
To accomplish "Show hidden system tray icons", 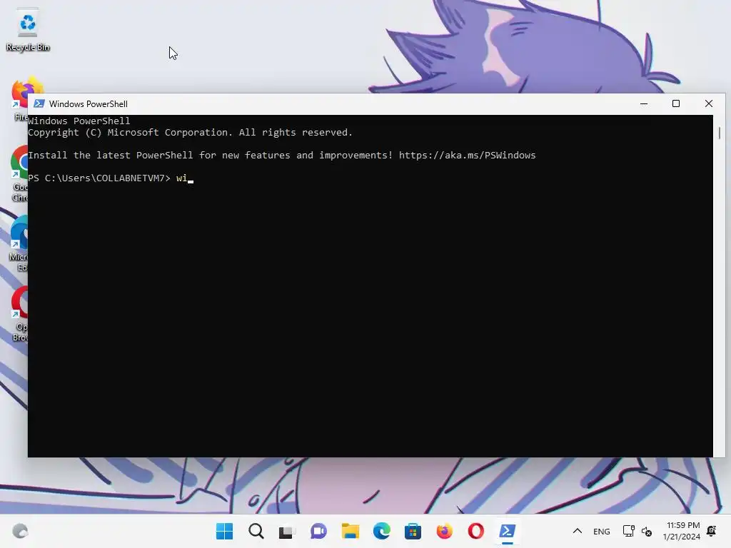I will click(x=577, y=531).
